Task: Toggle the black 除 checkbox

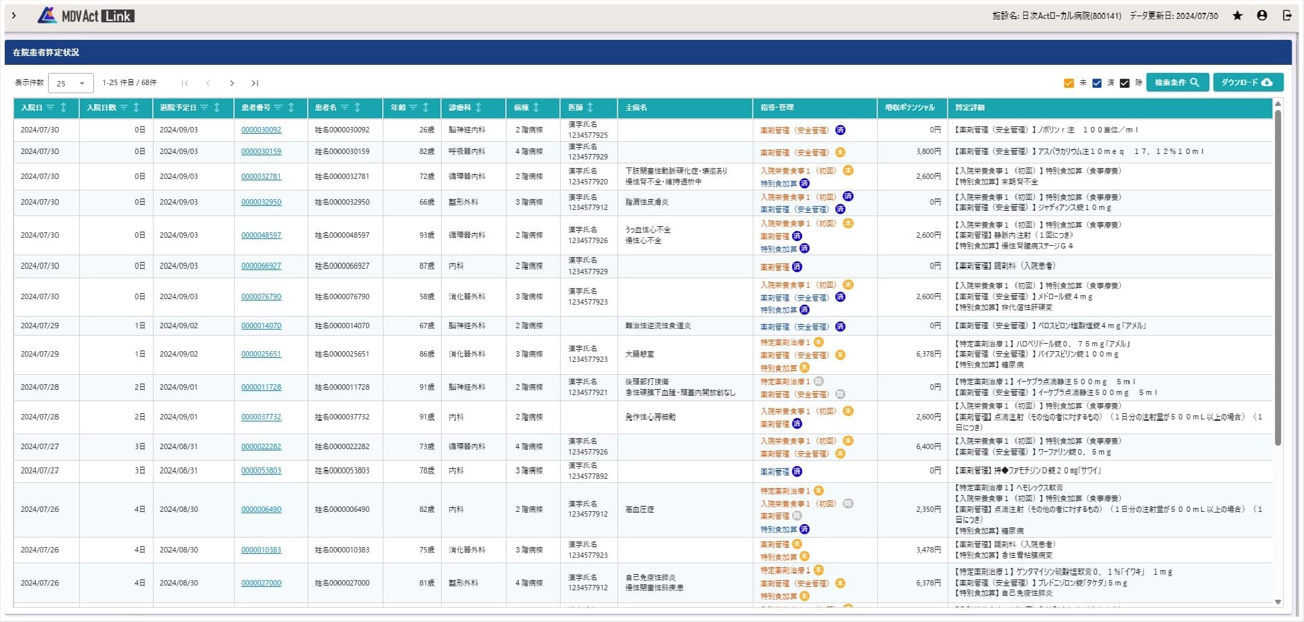Action: click(x=1125, y=83)
